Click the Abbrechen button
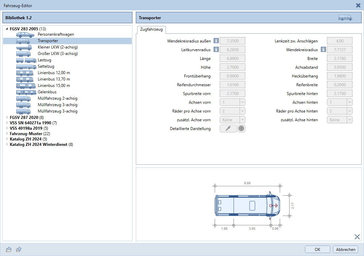The width and height of the screenshot is (364, 256). pos(345,250)
